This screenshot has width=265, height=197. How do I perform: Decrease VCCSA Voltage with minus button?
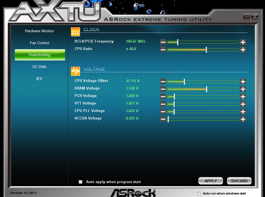click(163, 119)
